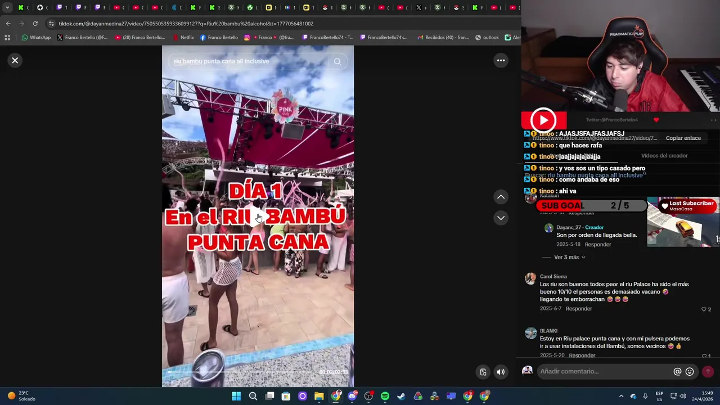Click Responder under Carol Sierra's comment
The image size is (720, 405).
[x=579, y=309]
